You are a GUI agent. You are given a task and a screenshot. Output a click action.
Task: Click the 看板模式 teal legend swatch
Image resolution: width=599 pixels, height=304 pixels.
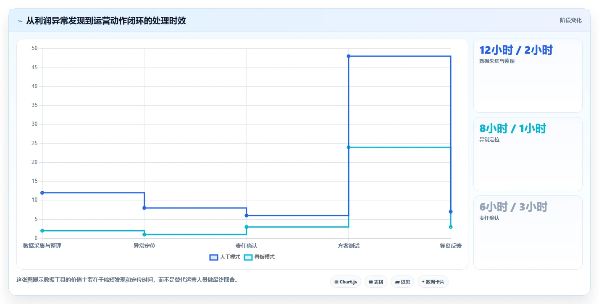click(x=248, y=257)
